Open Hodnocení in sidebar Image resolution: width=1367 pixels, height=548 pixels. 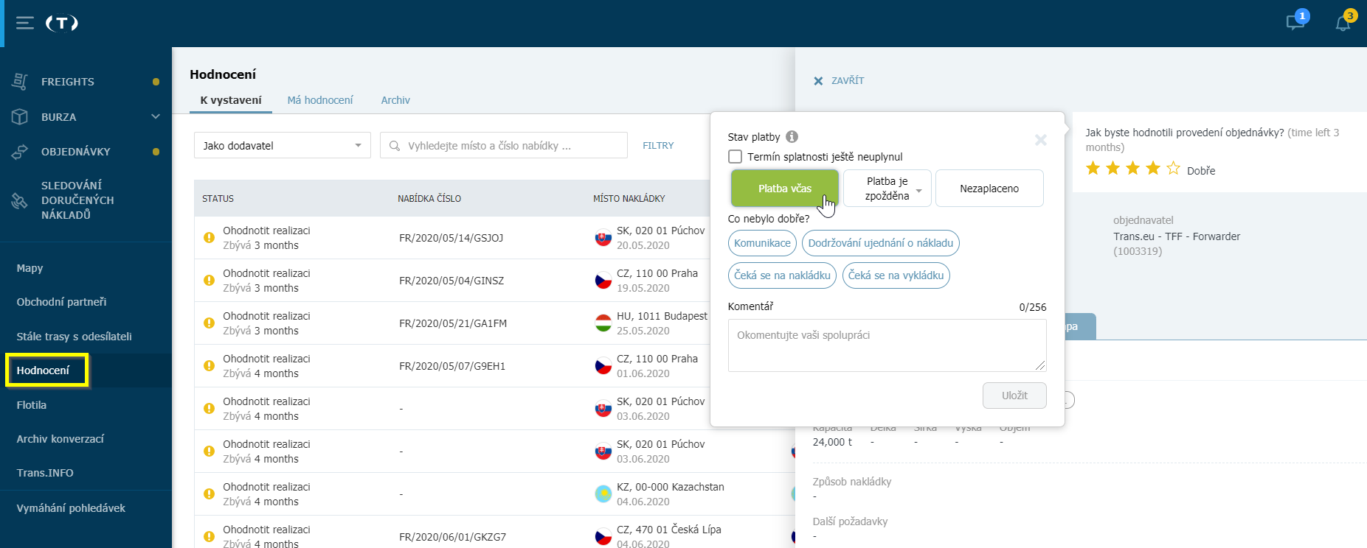click(44, 370)
